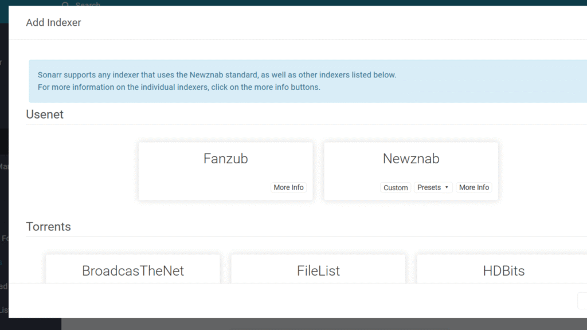The height and width of the screenshot is (330, 587).
Task: Expand the Newznab Presets dropdown
Action: click(x=433, y=187)
